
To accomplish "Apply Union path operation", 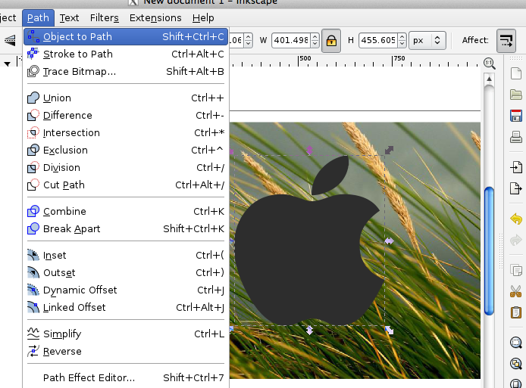I will [x=126, y=98].
